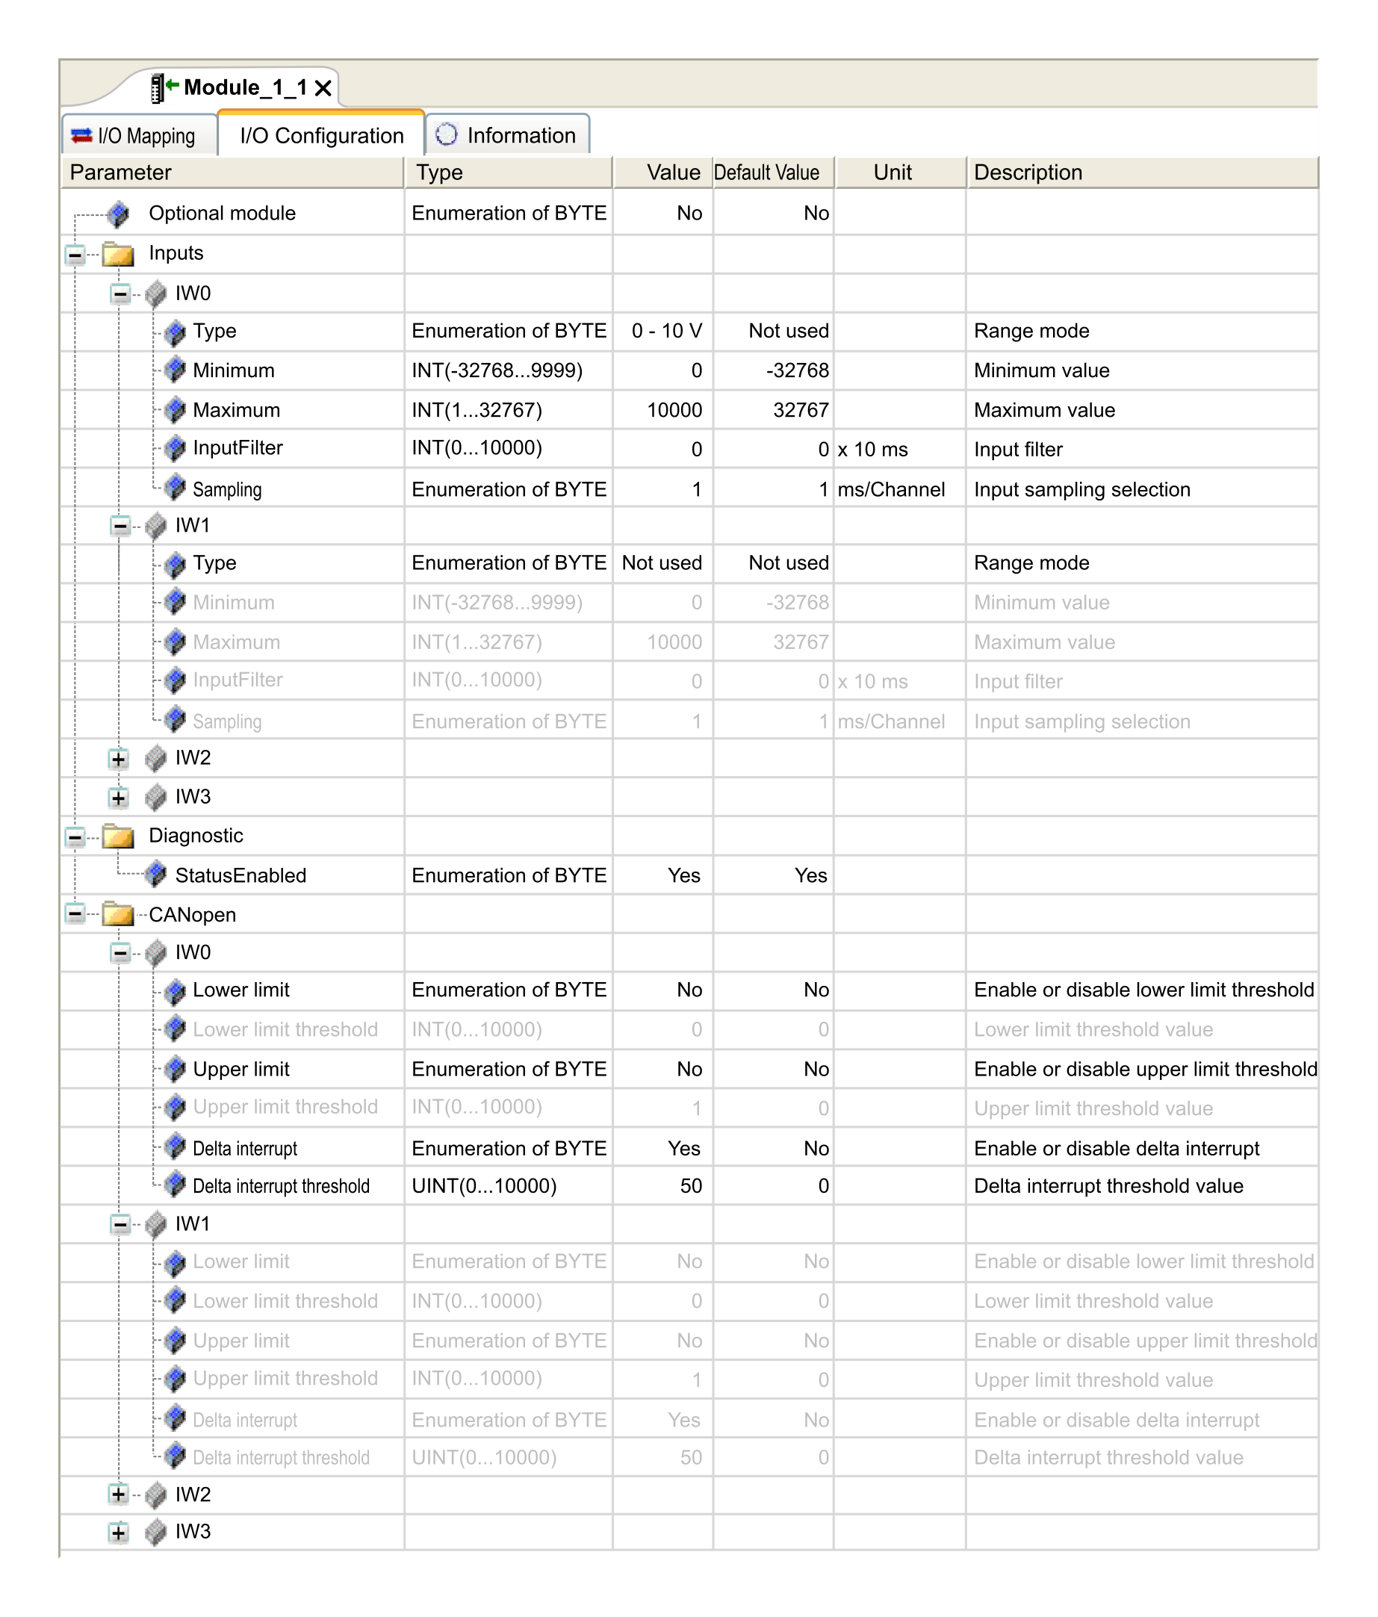The height and width of the screenshot is (1617, 1378).
Task: Close the Module_1_1 editor tab
Action: point(323,87)
